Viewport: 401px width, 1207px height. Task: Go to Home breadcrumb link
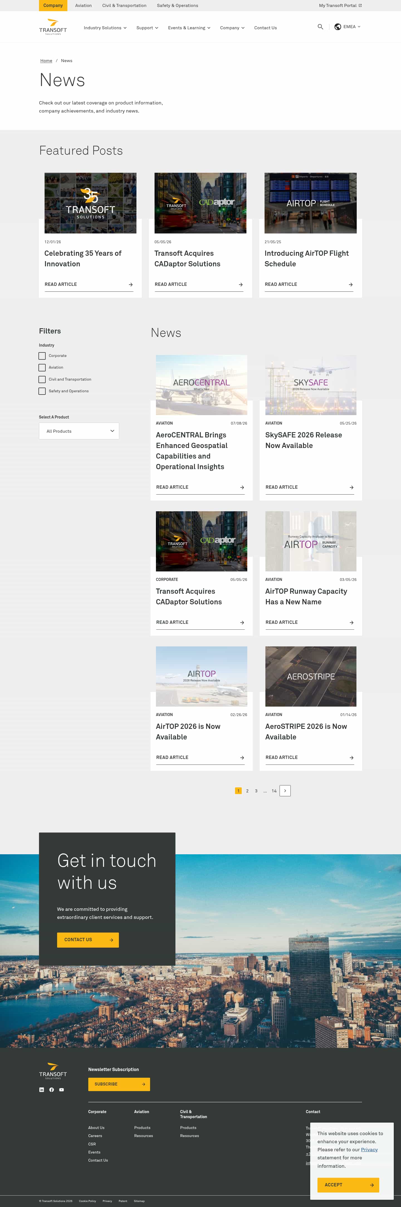(x=47, y=60)
